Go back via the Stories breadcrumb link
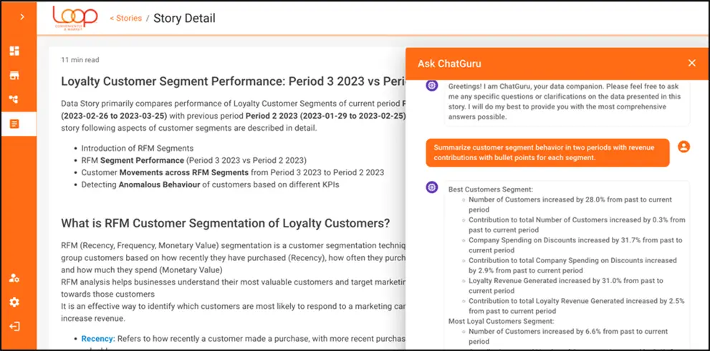Viewport: 710px width, 351px height. (126, 19)
